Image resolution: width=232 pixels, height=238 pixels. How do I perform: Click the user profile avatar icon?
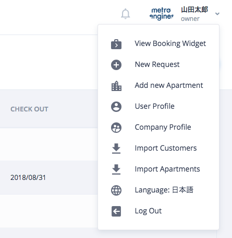[x=116, y=107]
